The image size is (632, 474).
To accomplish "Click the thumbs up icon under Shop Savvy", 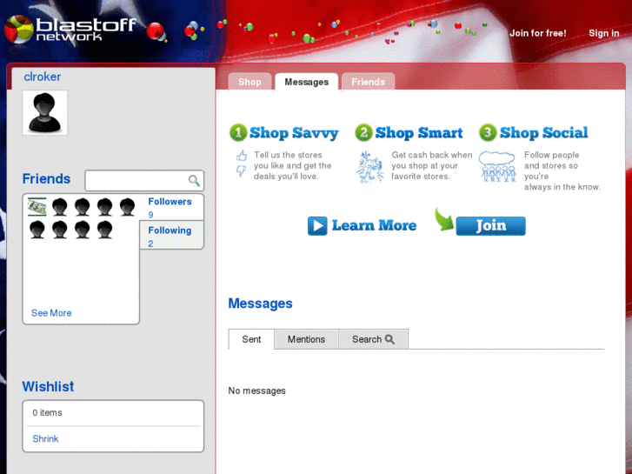I will coord(242,156).
